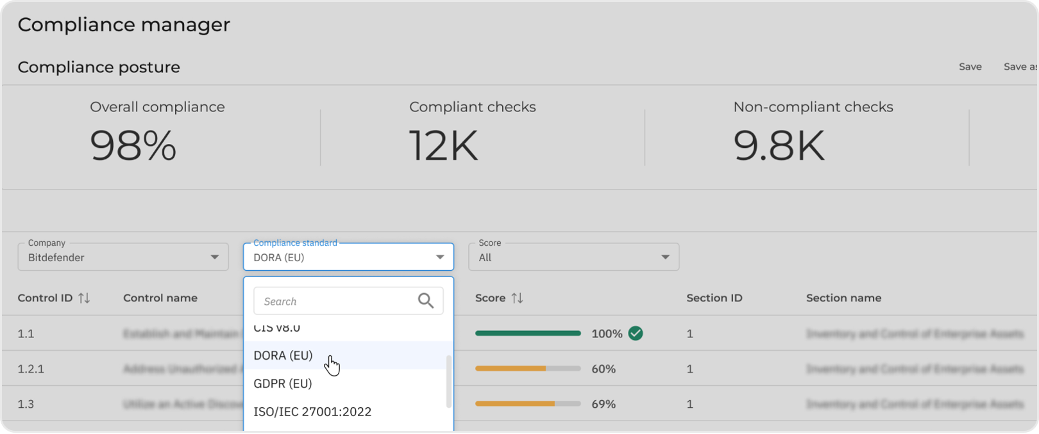This screenshot has width=1039, height=434.
Task: Open control row 1.2.1
Action: (x=31, y=369)
